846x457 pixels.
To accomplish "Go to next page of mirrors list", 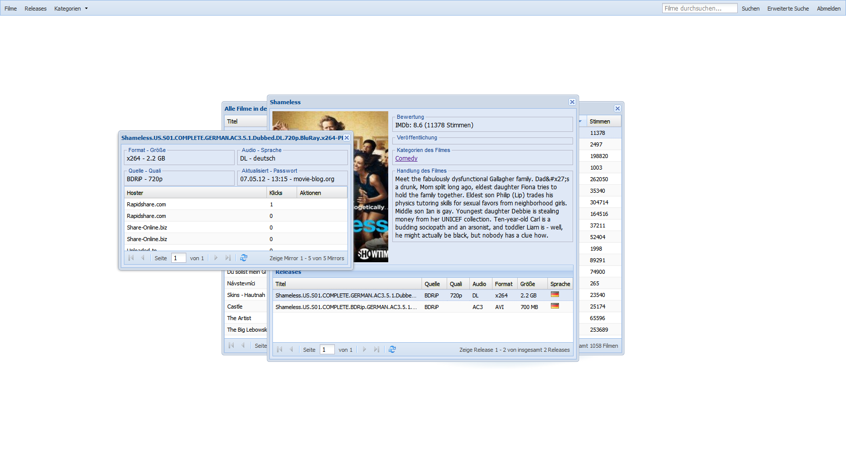I will pos(216,258).
